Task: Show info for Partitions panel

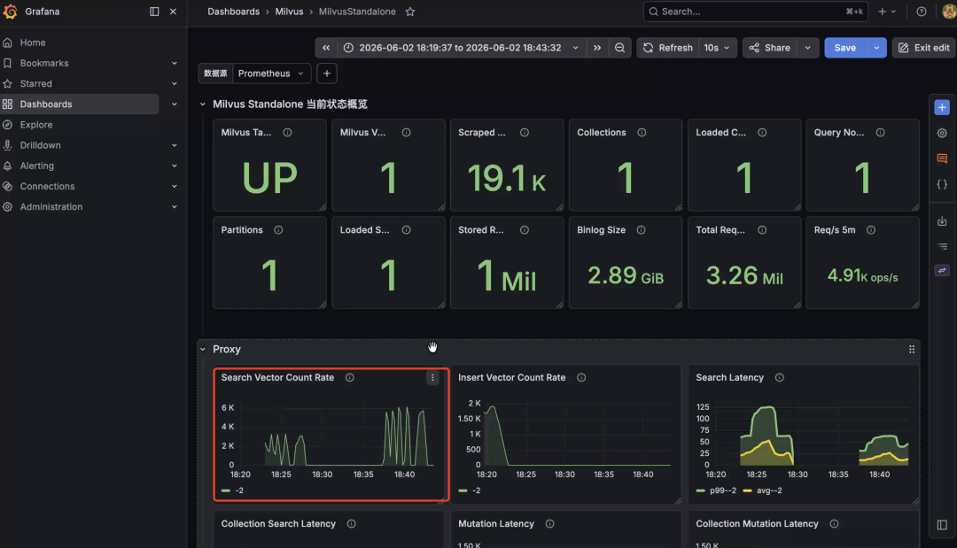Action: click(278, 230)
